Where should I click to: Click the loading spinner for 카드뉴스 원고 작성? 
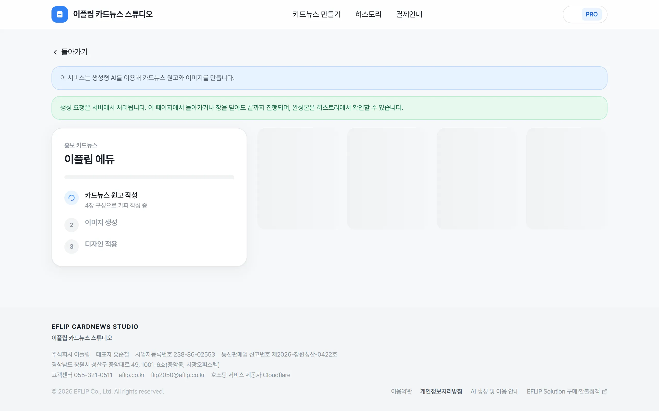click(x=71, y=198)
